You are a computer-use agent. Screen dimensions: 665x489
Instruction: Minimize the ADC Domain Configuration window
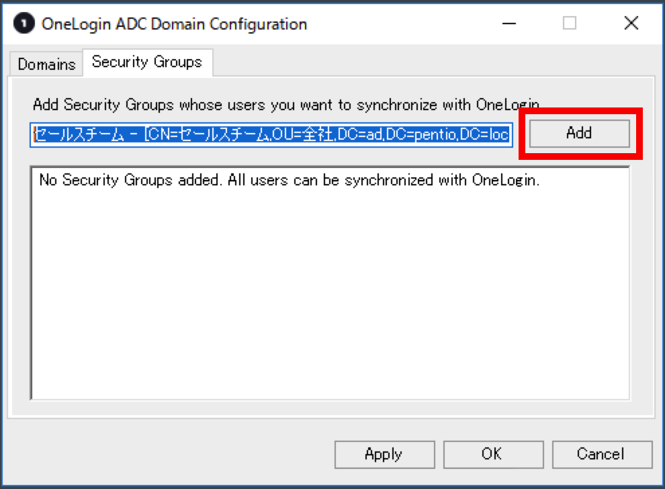tap(509, 24)
